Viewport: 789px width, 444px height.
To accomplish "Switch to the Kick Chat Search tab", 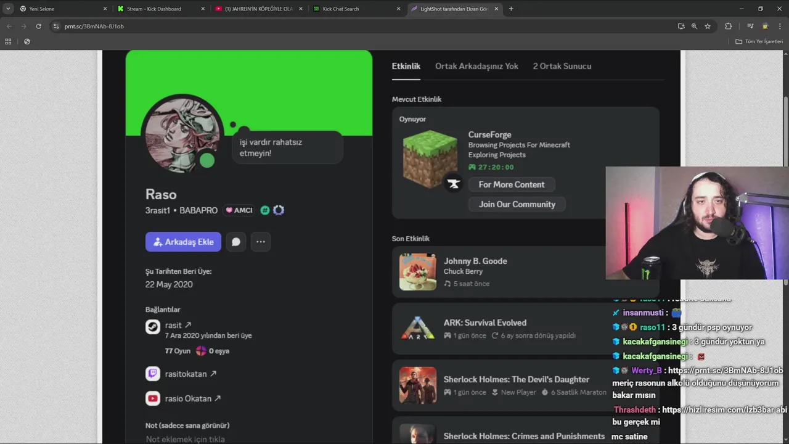I will pyautogui.click(x=356, y=9).
